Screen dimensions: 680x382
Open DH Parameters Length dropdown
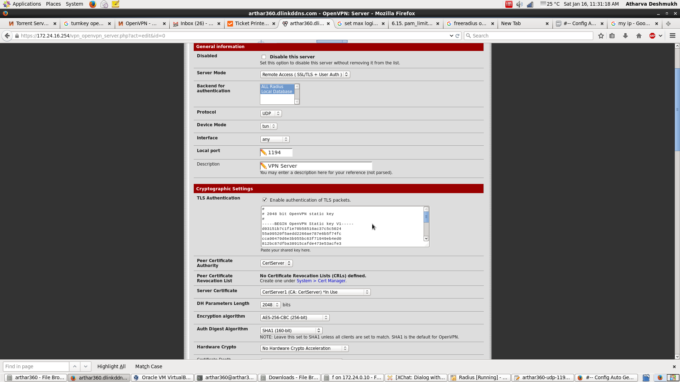click(270, 305)
